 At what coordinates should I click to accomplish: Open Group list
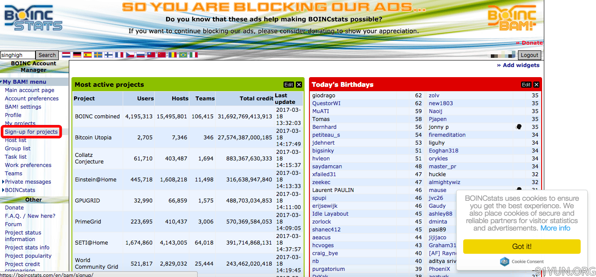coord(18,149)
